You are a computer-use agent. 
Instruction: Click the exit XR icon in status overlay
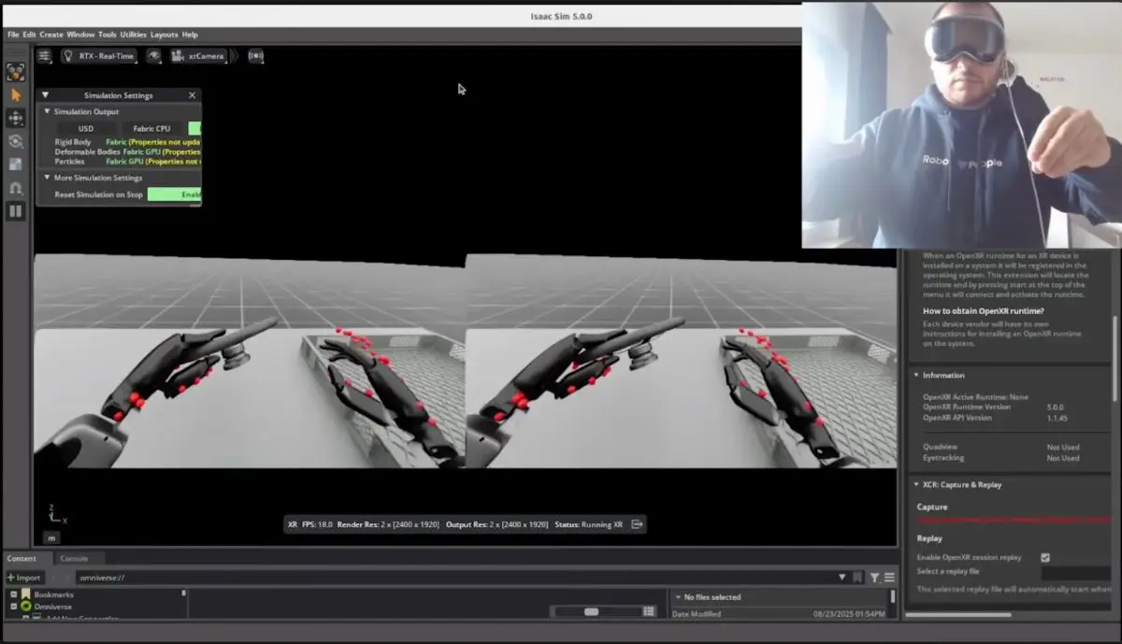point(637,524)
